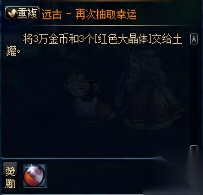This screenshot has height=195, width=203.
Task: Click the [红色大晶体] item link in the description
Action: (x=123, y=39)
